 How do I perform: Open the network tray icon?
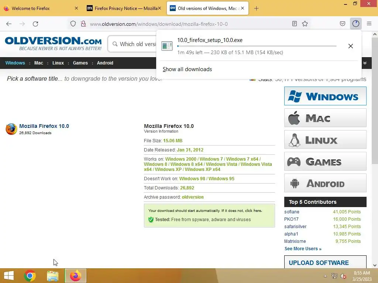pyautogui.click(x=334, y=276)
